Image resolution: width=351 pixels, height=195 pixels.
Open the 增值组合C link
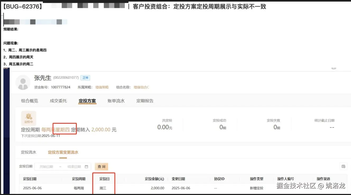[141, 87]
